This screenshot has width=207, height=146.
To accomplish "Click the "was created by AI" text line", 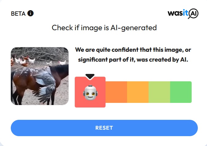I will point(133,60).
